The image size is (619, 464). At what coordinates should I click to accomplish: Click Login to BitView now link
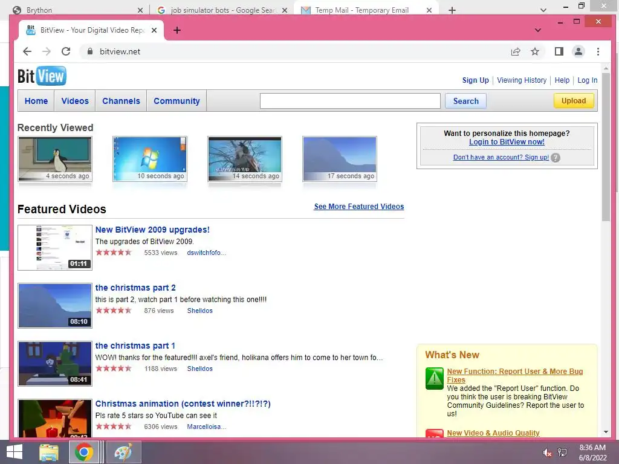coord(507,142)
